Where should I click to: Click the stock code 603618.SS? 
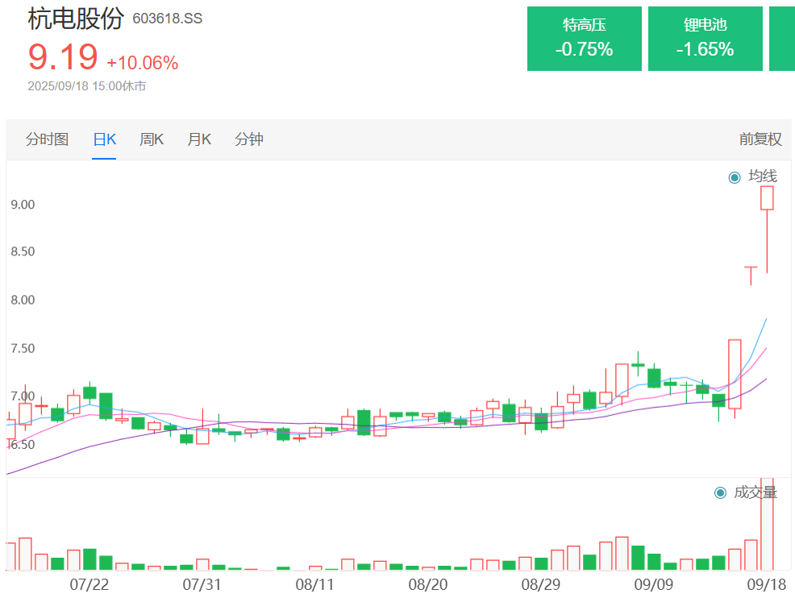(168, 19)
